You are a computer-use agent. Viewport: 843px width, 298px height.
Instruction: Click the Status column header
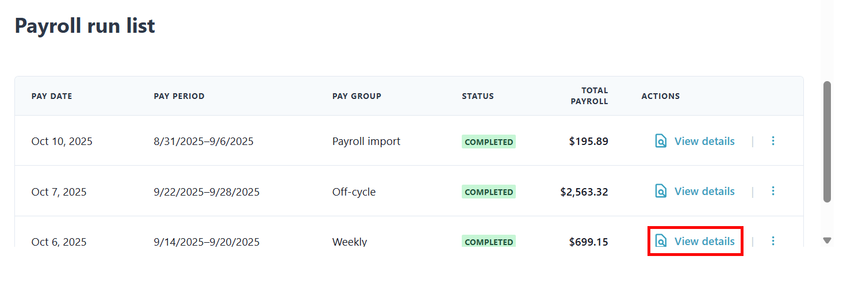[477, 96]
